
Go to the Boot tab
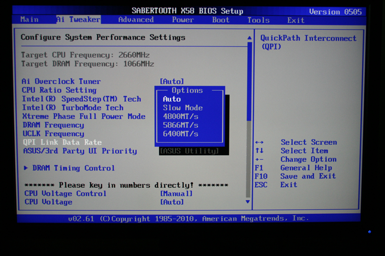(x=220, y=20)
